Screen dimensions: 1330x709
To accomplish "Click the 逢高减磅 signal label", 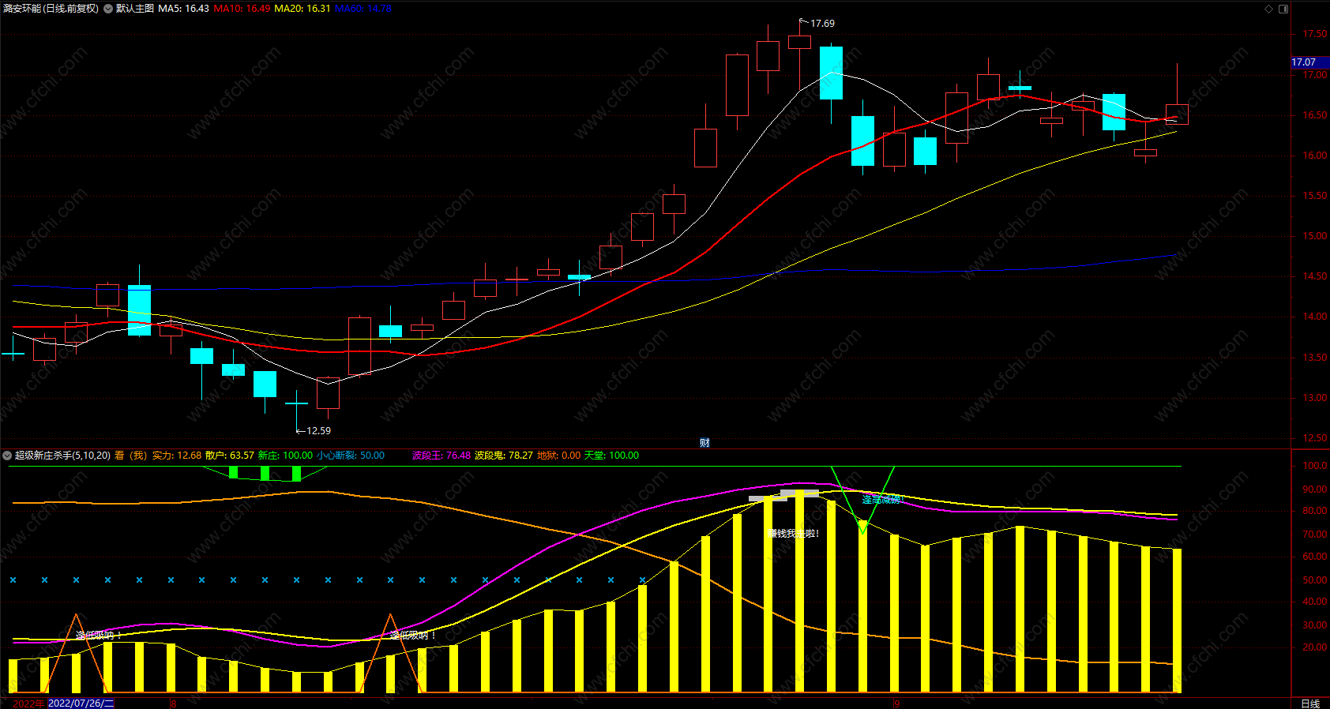I will [x=881, y=500].
